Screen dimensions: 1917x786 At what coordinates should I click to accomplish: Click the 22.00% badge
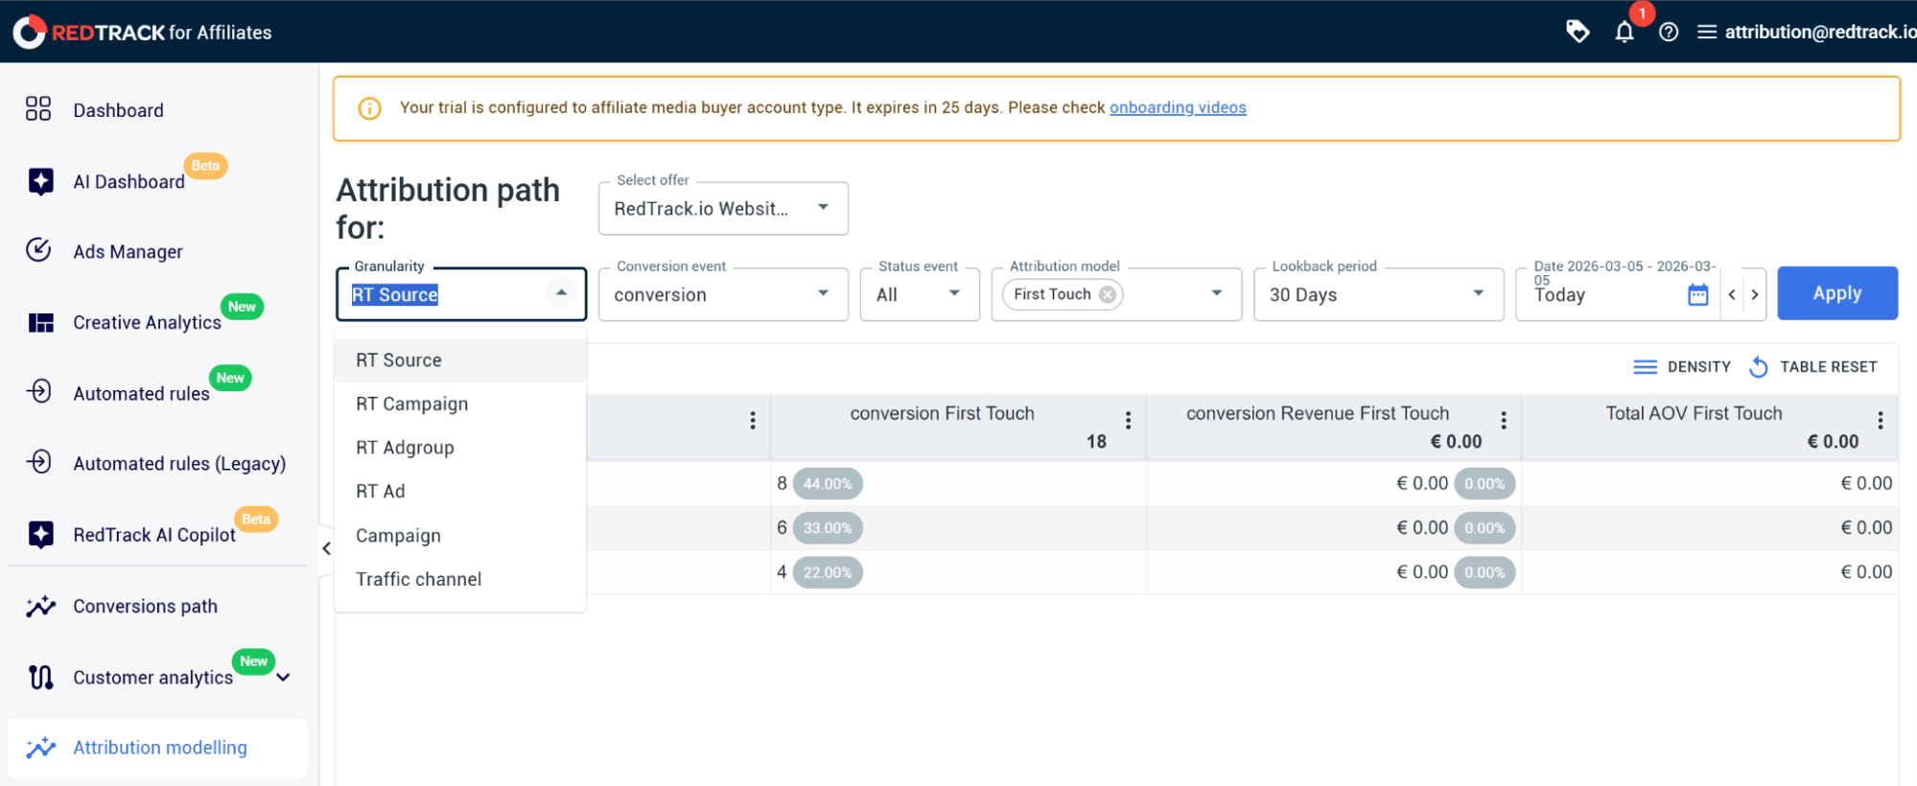pos(828,572)
